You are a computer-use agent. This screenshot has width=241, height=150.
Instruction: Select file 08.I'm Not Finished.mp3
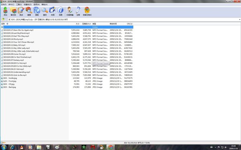pos(17,57)
